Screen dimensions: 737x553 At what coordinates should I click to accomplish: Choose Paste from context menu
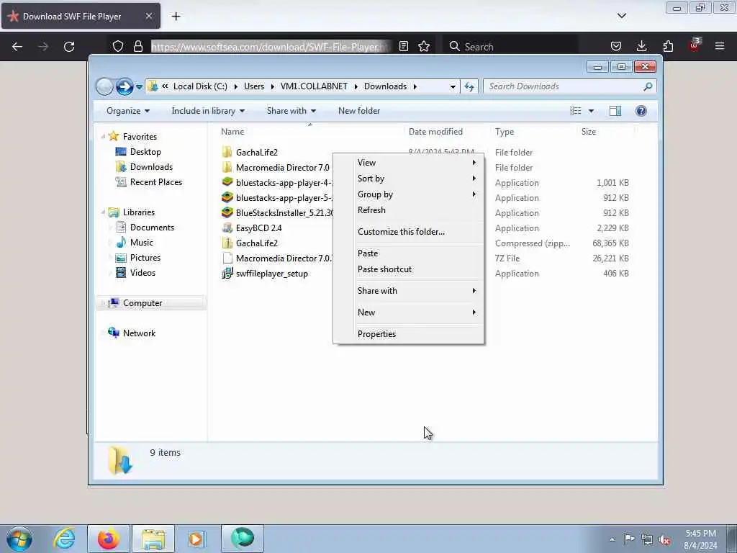pos(409,253)
